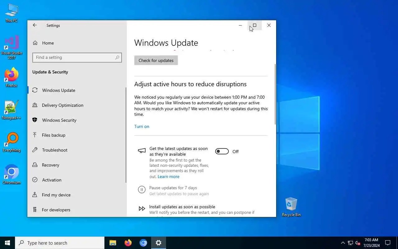398x249 pixels.
Task: Select Install updates as soon as possible
Action: [x=182, y=207]
